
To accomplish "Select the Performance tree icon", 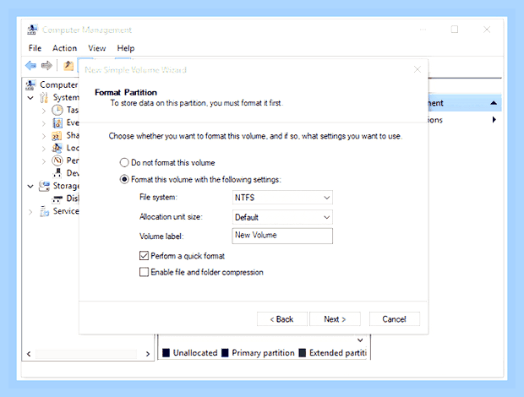I will 57,160.
